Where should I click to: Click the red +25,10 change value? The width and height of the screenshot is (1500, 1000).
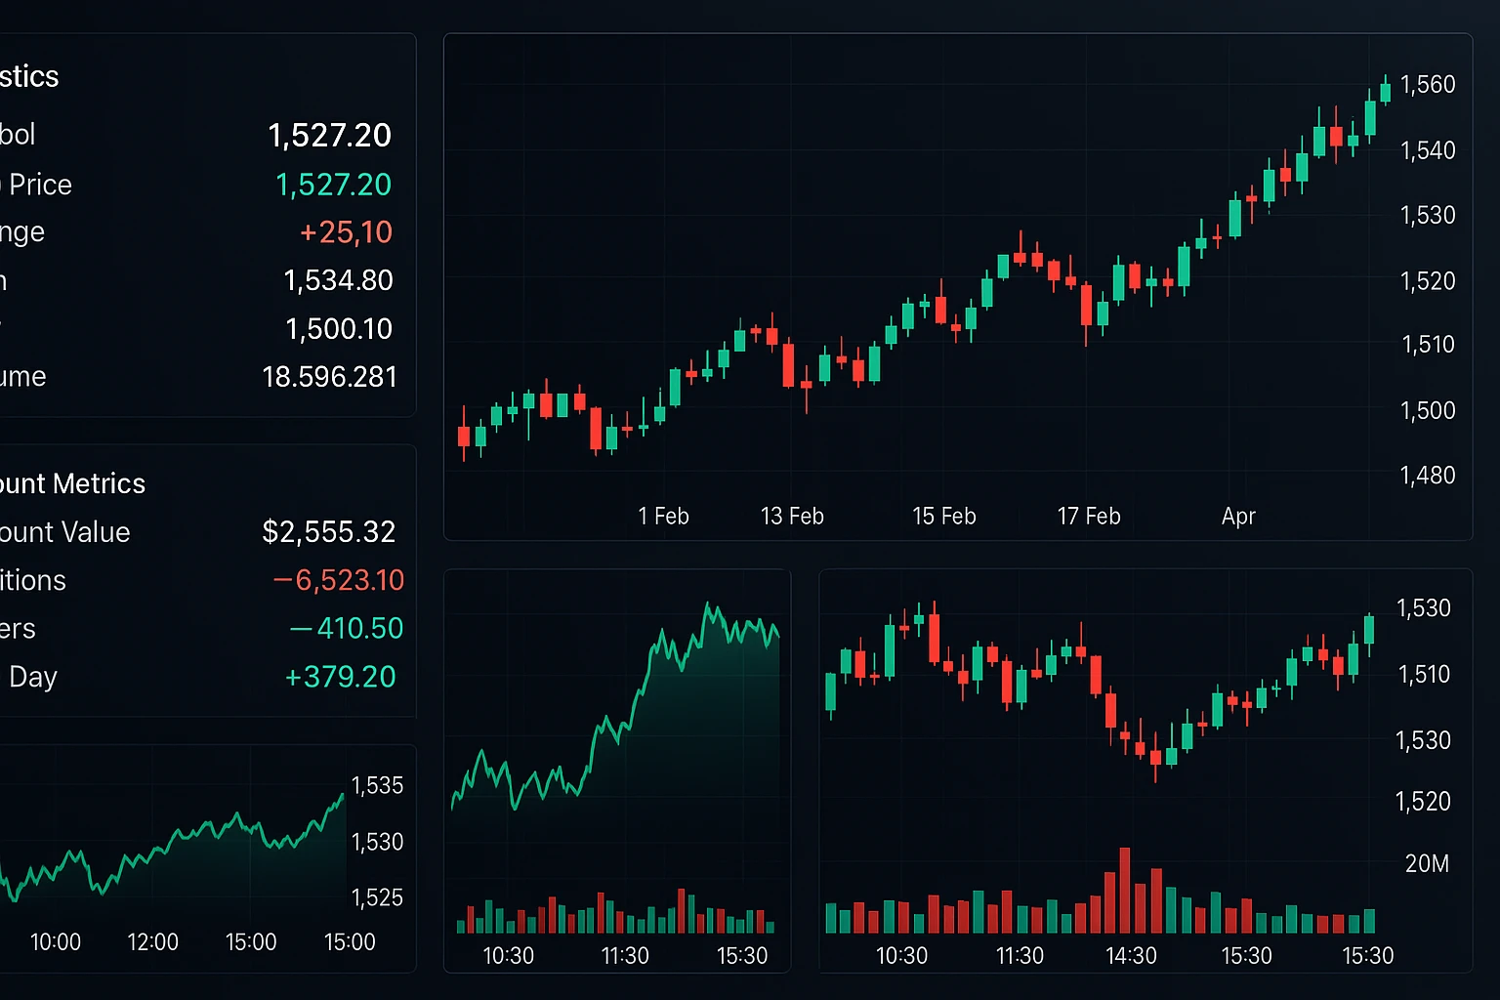coord(346,232)
